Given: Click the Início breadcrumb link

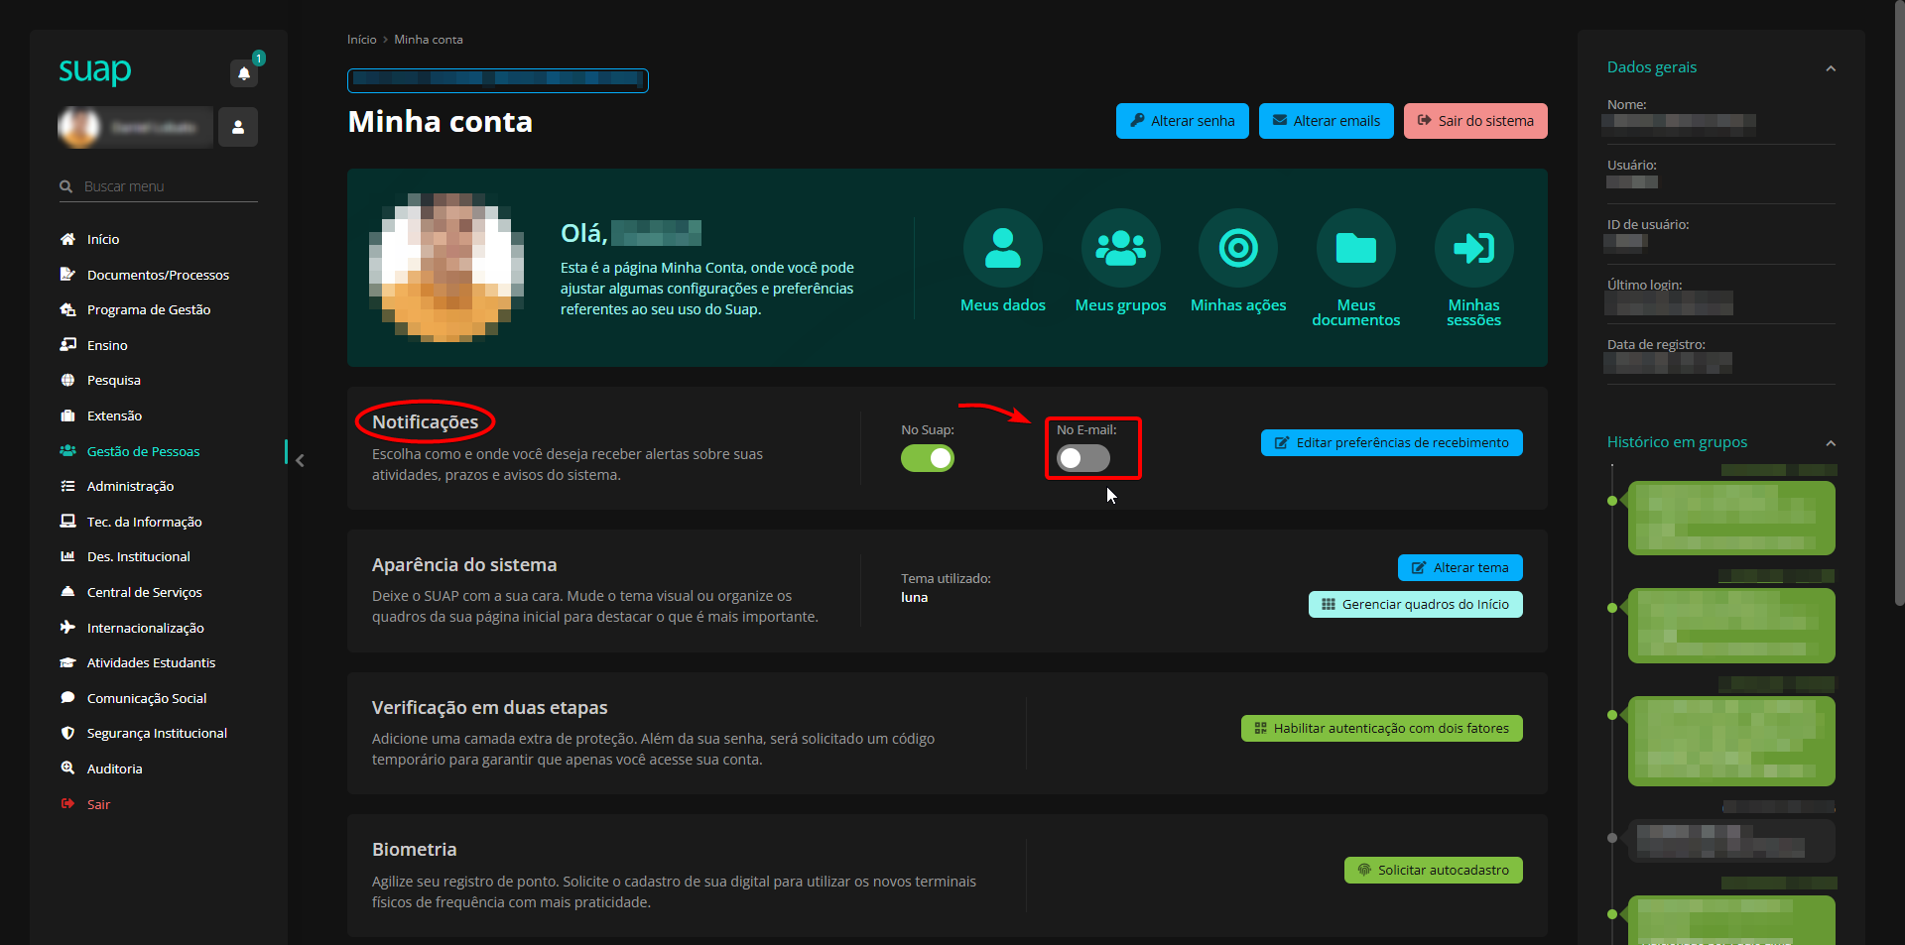Looking at the screenshot, I should [362, 40].
